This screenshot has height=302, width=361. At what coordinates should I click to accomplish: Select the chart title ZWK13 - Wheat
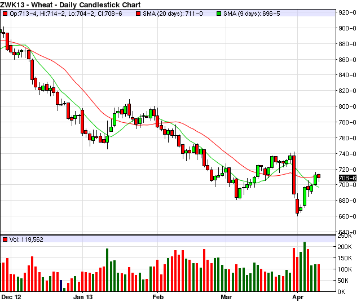point(71,5)
